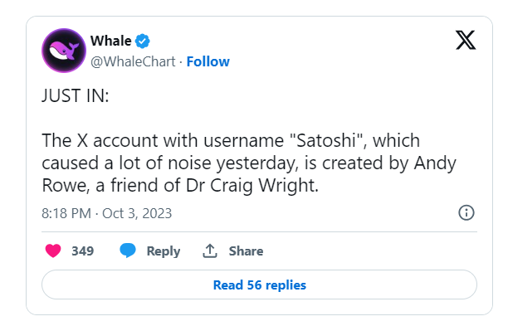Open the Whale display name profile link

click(110, 41)
